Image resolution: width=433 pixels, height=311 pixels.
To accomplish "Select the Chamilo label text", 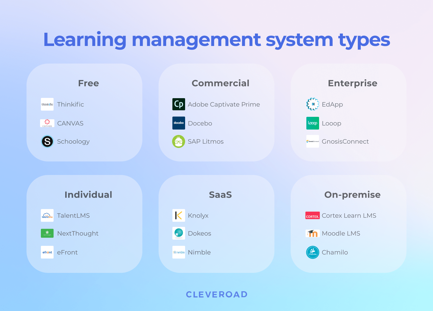I will coord(335,252).
